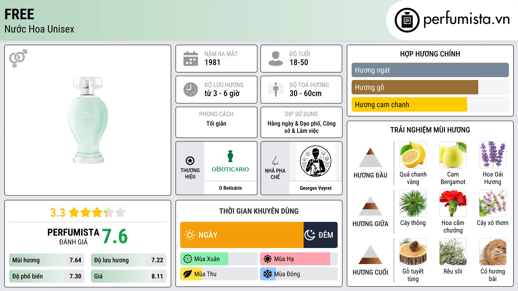Viewport: 518px width, 291px height.
Task: Click the Hương gỗ accord bar
Action: click(430, 87)
